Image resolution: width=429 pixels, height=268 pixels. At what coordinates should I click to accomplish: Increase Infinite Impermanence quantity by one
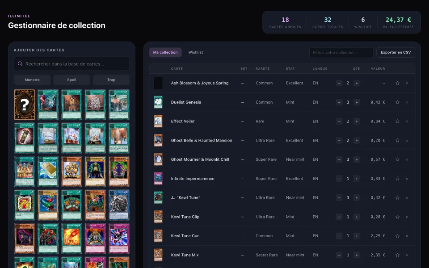pos(356,179)
